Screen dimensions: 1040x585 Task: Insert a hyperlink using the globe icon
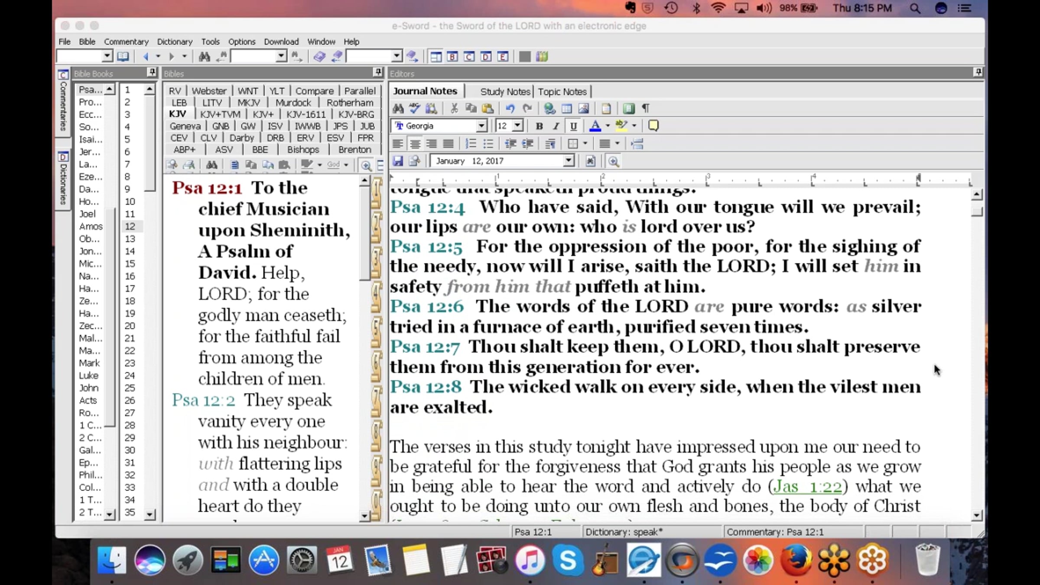tap(549, 108)
